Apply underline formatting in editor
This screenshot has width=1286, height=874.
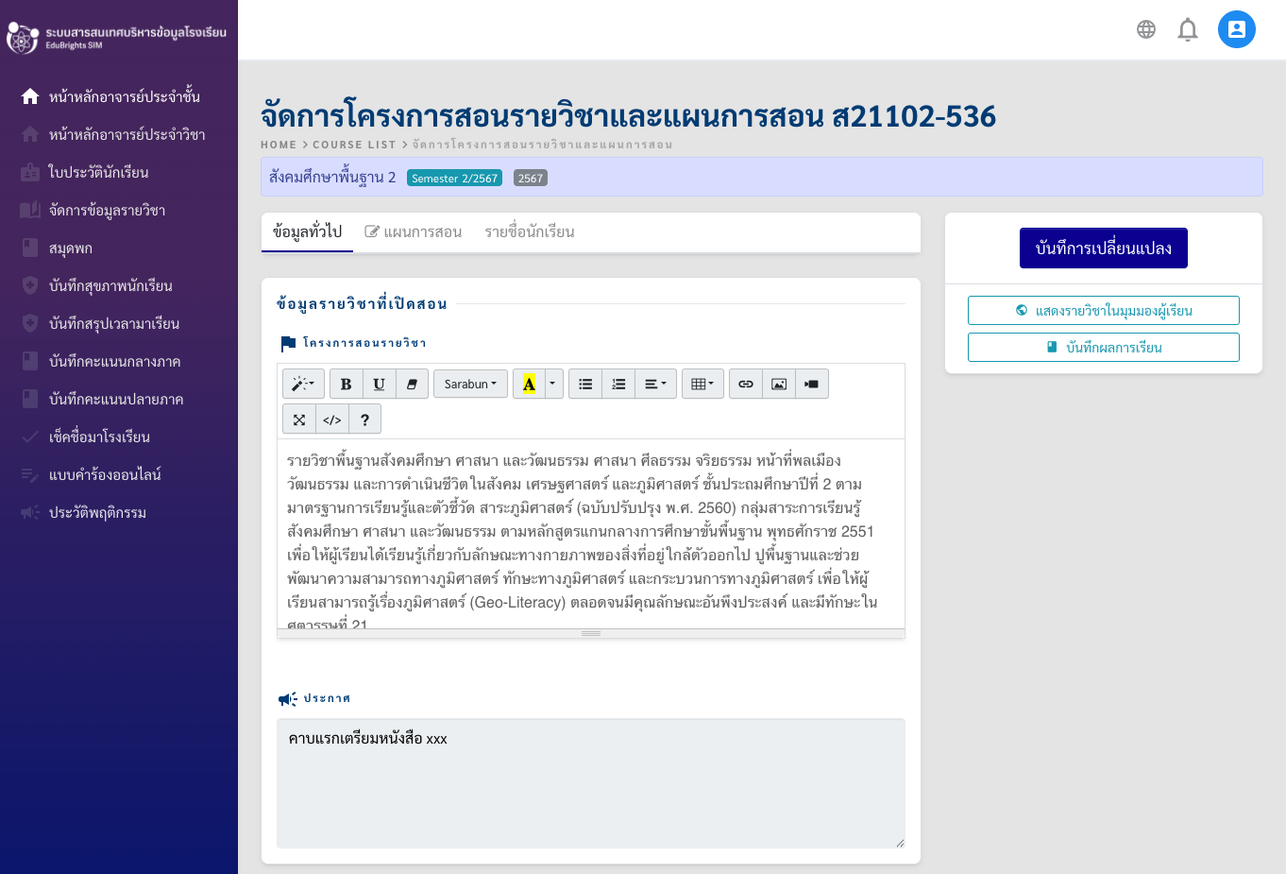click(379, 384)
